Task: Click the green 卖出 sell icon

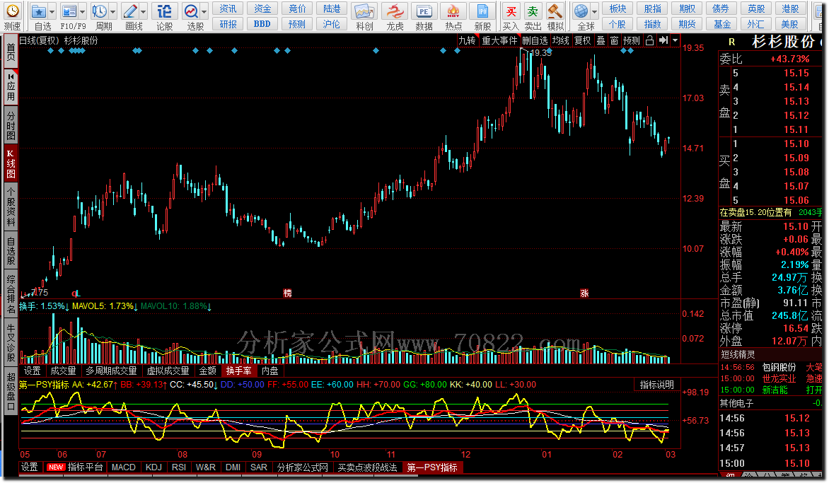Action: pos(533,11)
